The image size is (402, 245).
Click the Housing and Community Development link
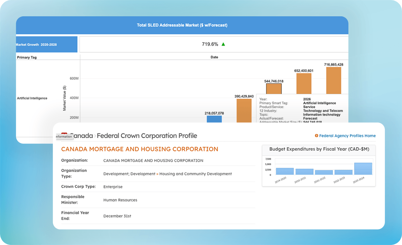point(196,174)
